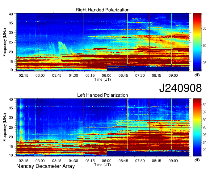Click the "Right Handed Polarization" plot title
The height and width of the screenshot is (170, 210).
pos(103,10)
